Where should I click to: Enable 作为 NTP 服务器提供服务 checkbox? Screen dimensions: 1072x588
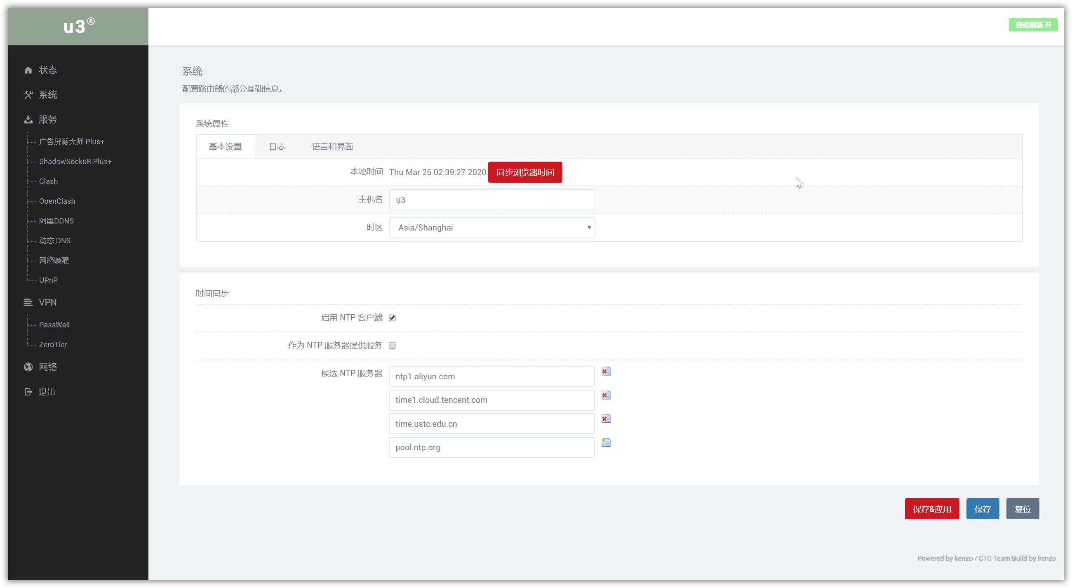[x=392, y=346]
